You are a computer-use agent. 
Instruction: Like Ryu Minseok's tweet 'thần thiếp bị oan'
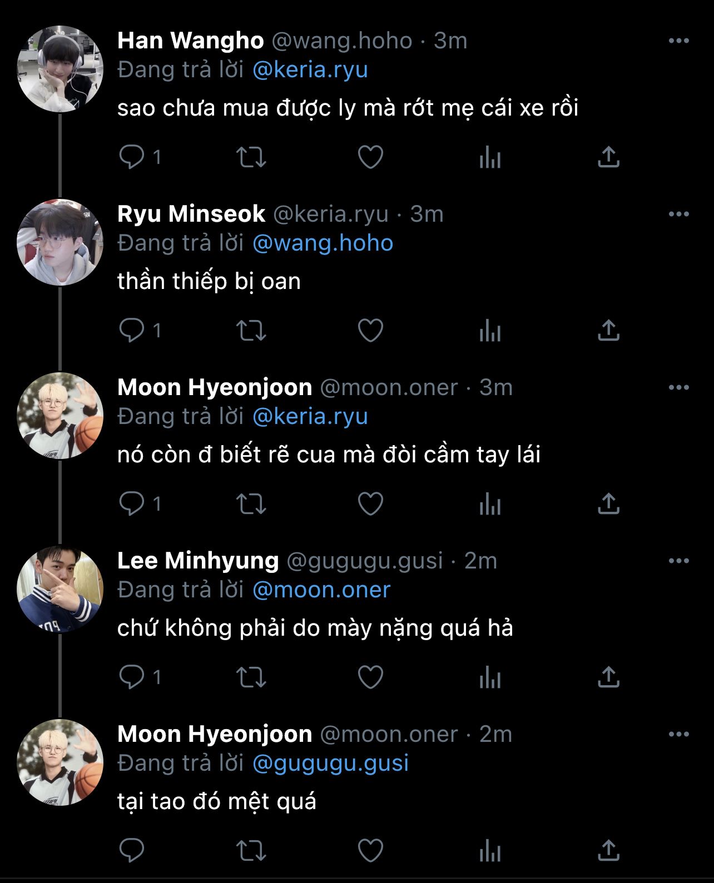point(370,331)
